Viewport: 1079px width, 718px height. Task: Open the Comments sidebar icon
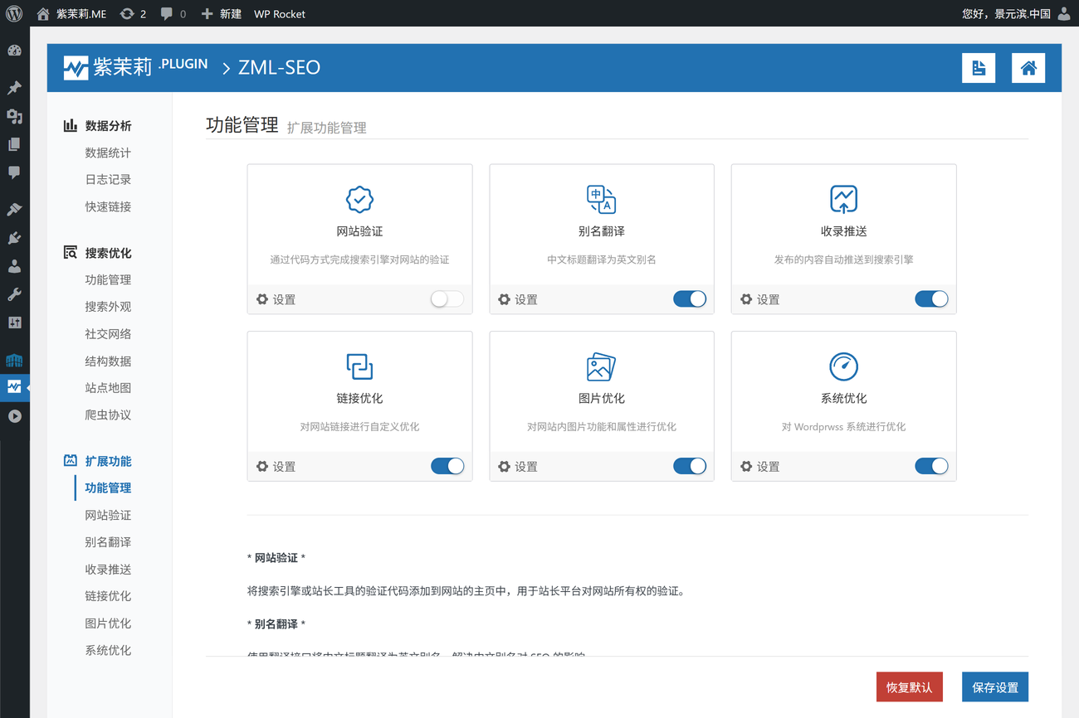coord(14,172)
